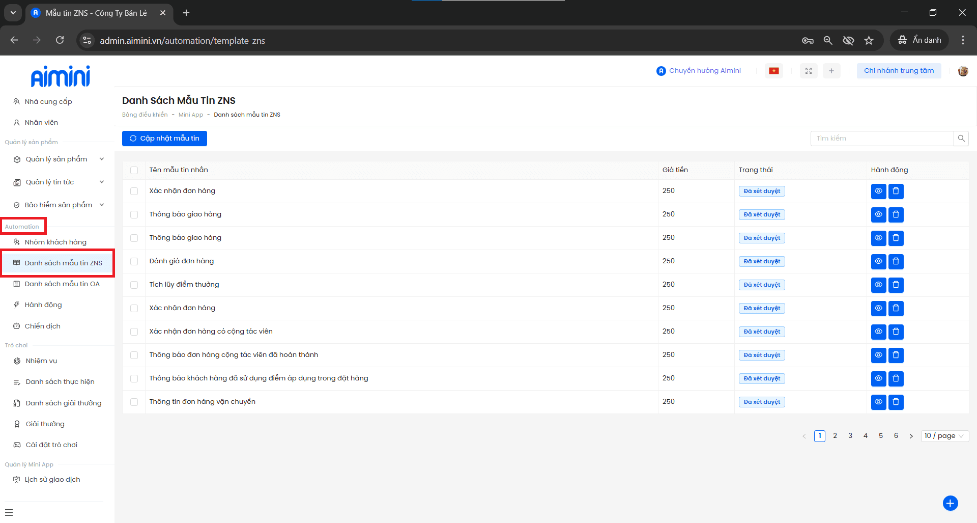Check the select-all checkbox in table header
Viewport: 977px width, 523px height.
[x=134, y=170]
